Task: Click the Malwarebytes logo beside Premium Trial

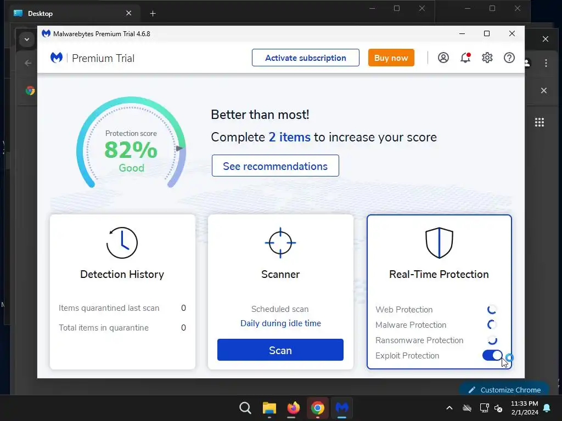Action: pyautogui.click(x=57, y=58)
